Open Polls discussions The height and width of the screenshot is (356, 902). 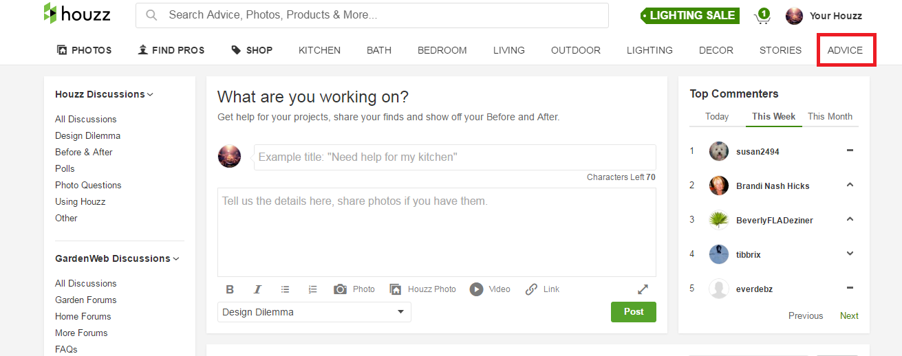point(65,168)
